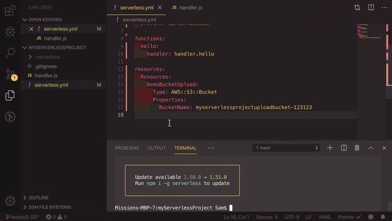
Task: Close the terminal panel
Action: 384,148
